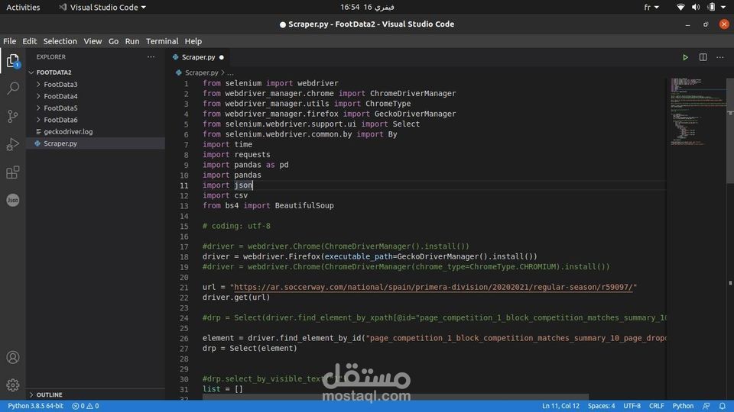Click 'driver.get(url)' code line
Screen dimensions: 734x412
236,298
